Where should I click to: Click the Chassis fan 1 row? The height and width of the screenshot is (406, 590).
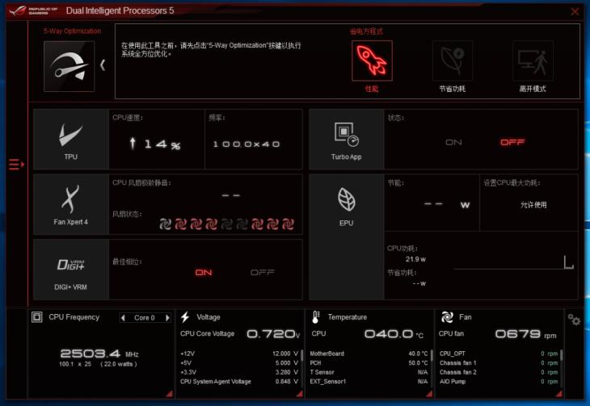(499, 363)
